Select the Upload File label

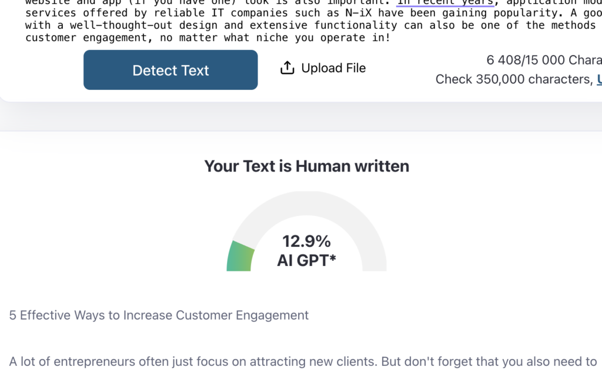click(x=333, y=68)
